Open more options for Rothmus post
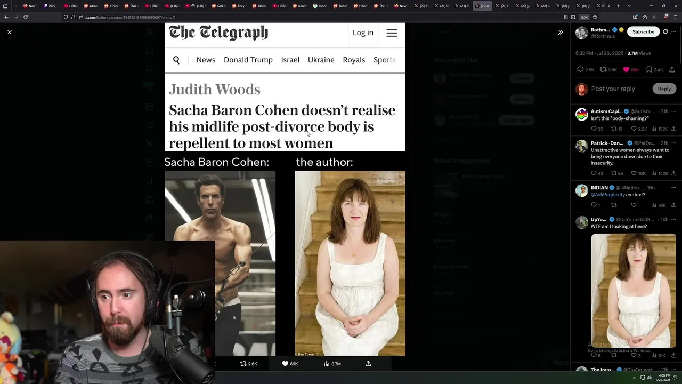The image size is (682, 384). tap(673, 31)
